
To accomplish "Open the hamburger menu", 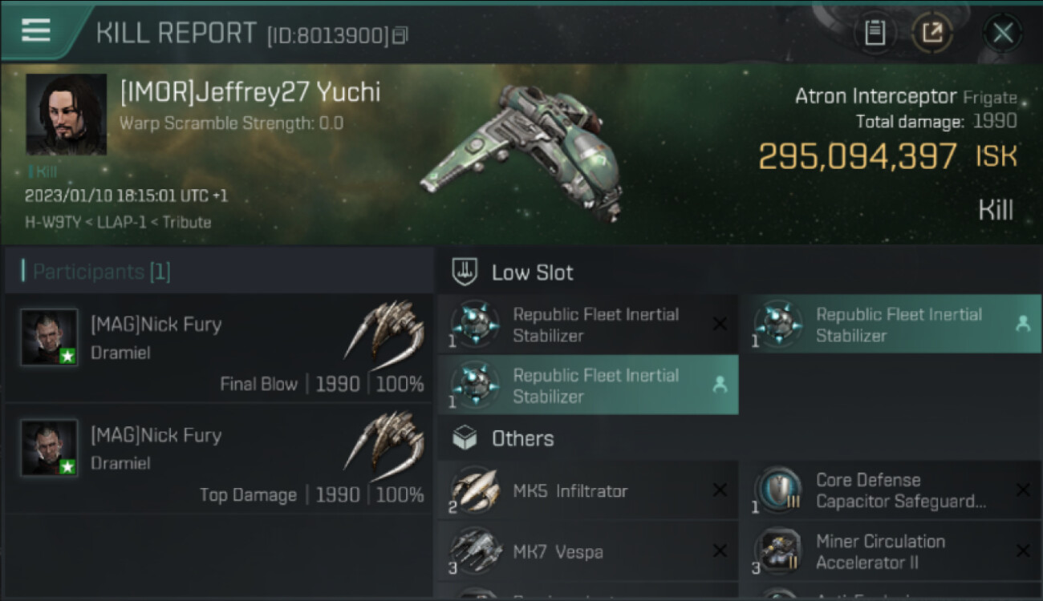I will [x=36, y=30].
